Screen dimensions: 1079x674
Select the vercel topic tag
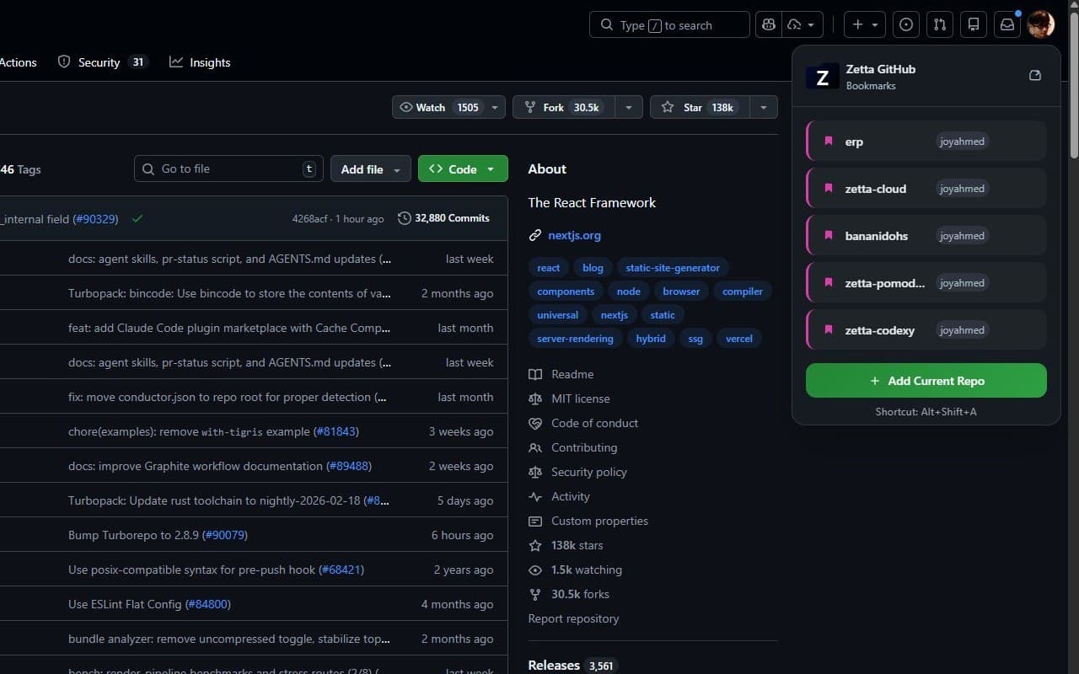(739, 339)
